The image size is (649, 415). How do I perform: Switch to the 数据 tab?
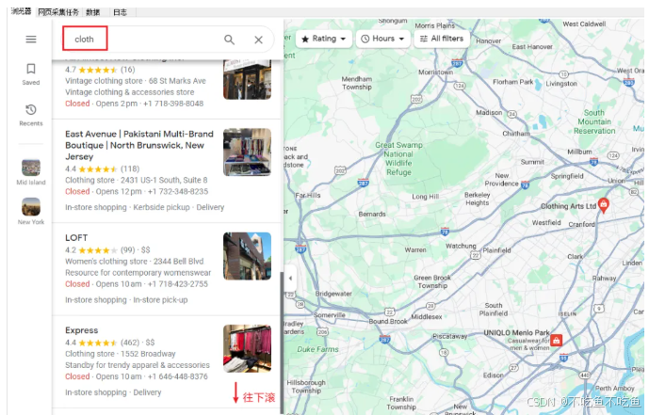[x=92, y=12]
